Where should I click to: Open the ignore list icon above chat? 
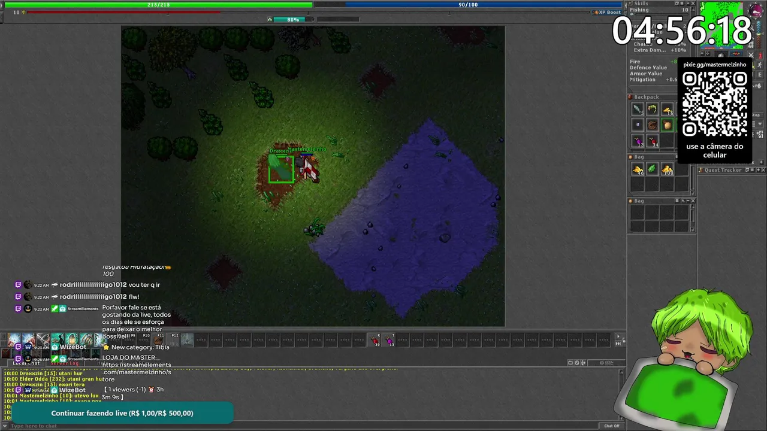tap(577, 363)
